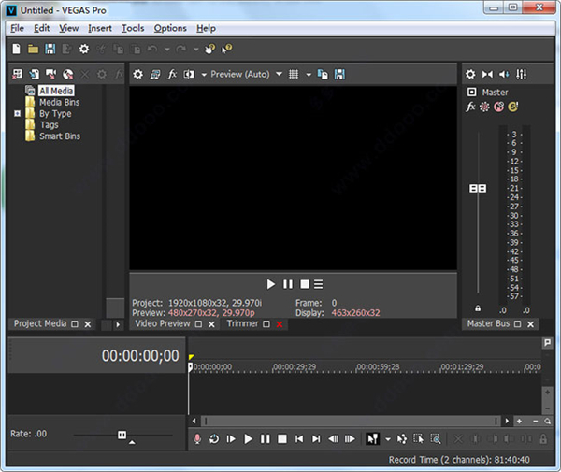
Task: Click the Record microphone button
Action: click(197, 438)
